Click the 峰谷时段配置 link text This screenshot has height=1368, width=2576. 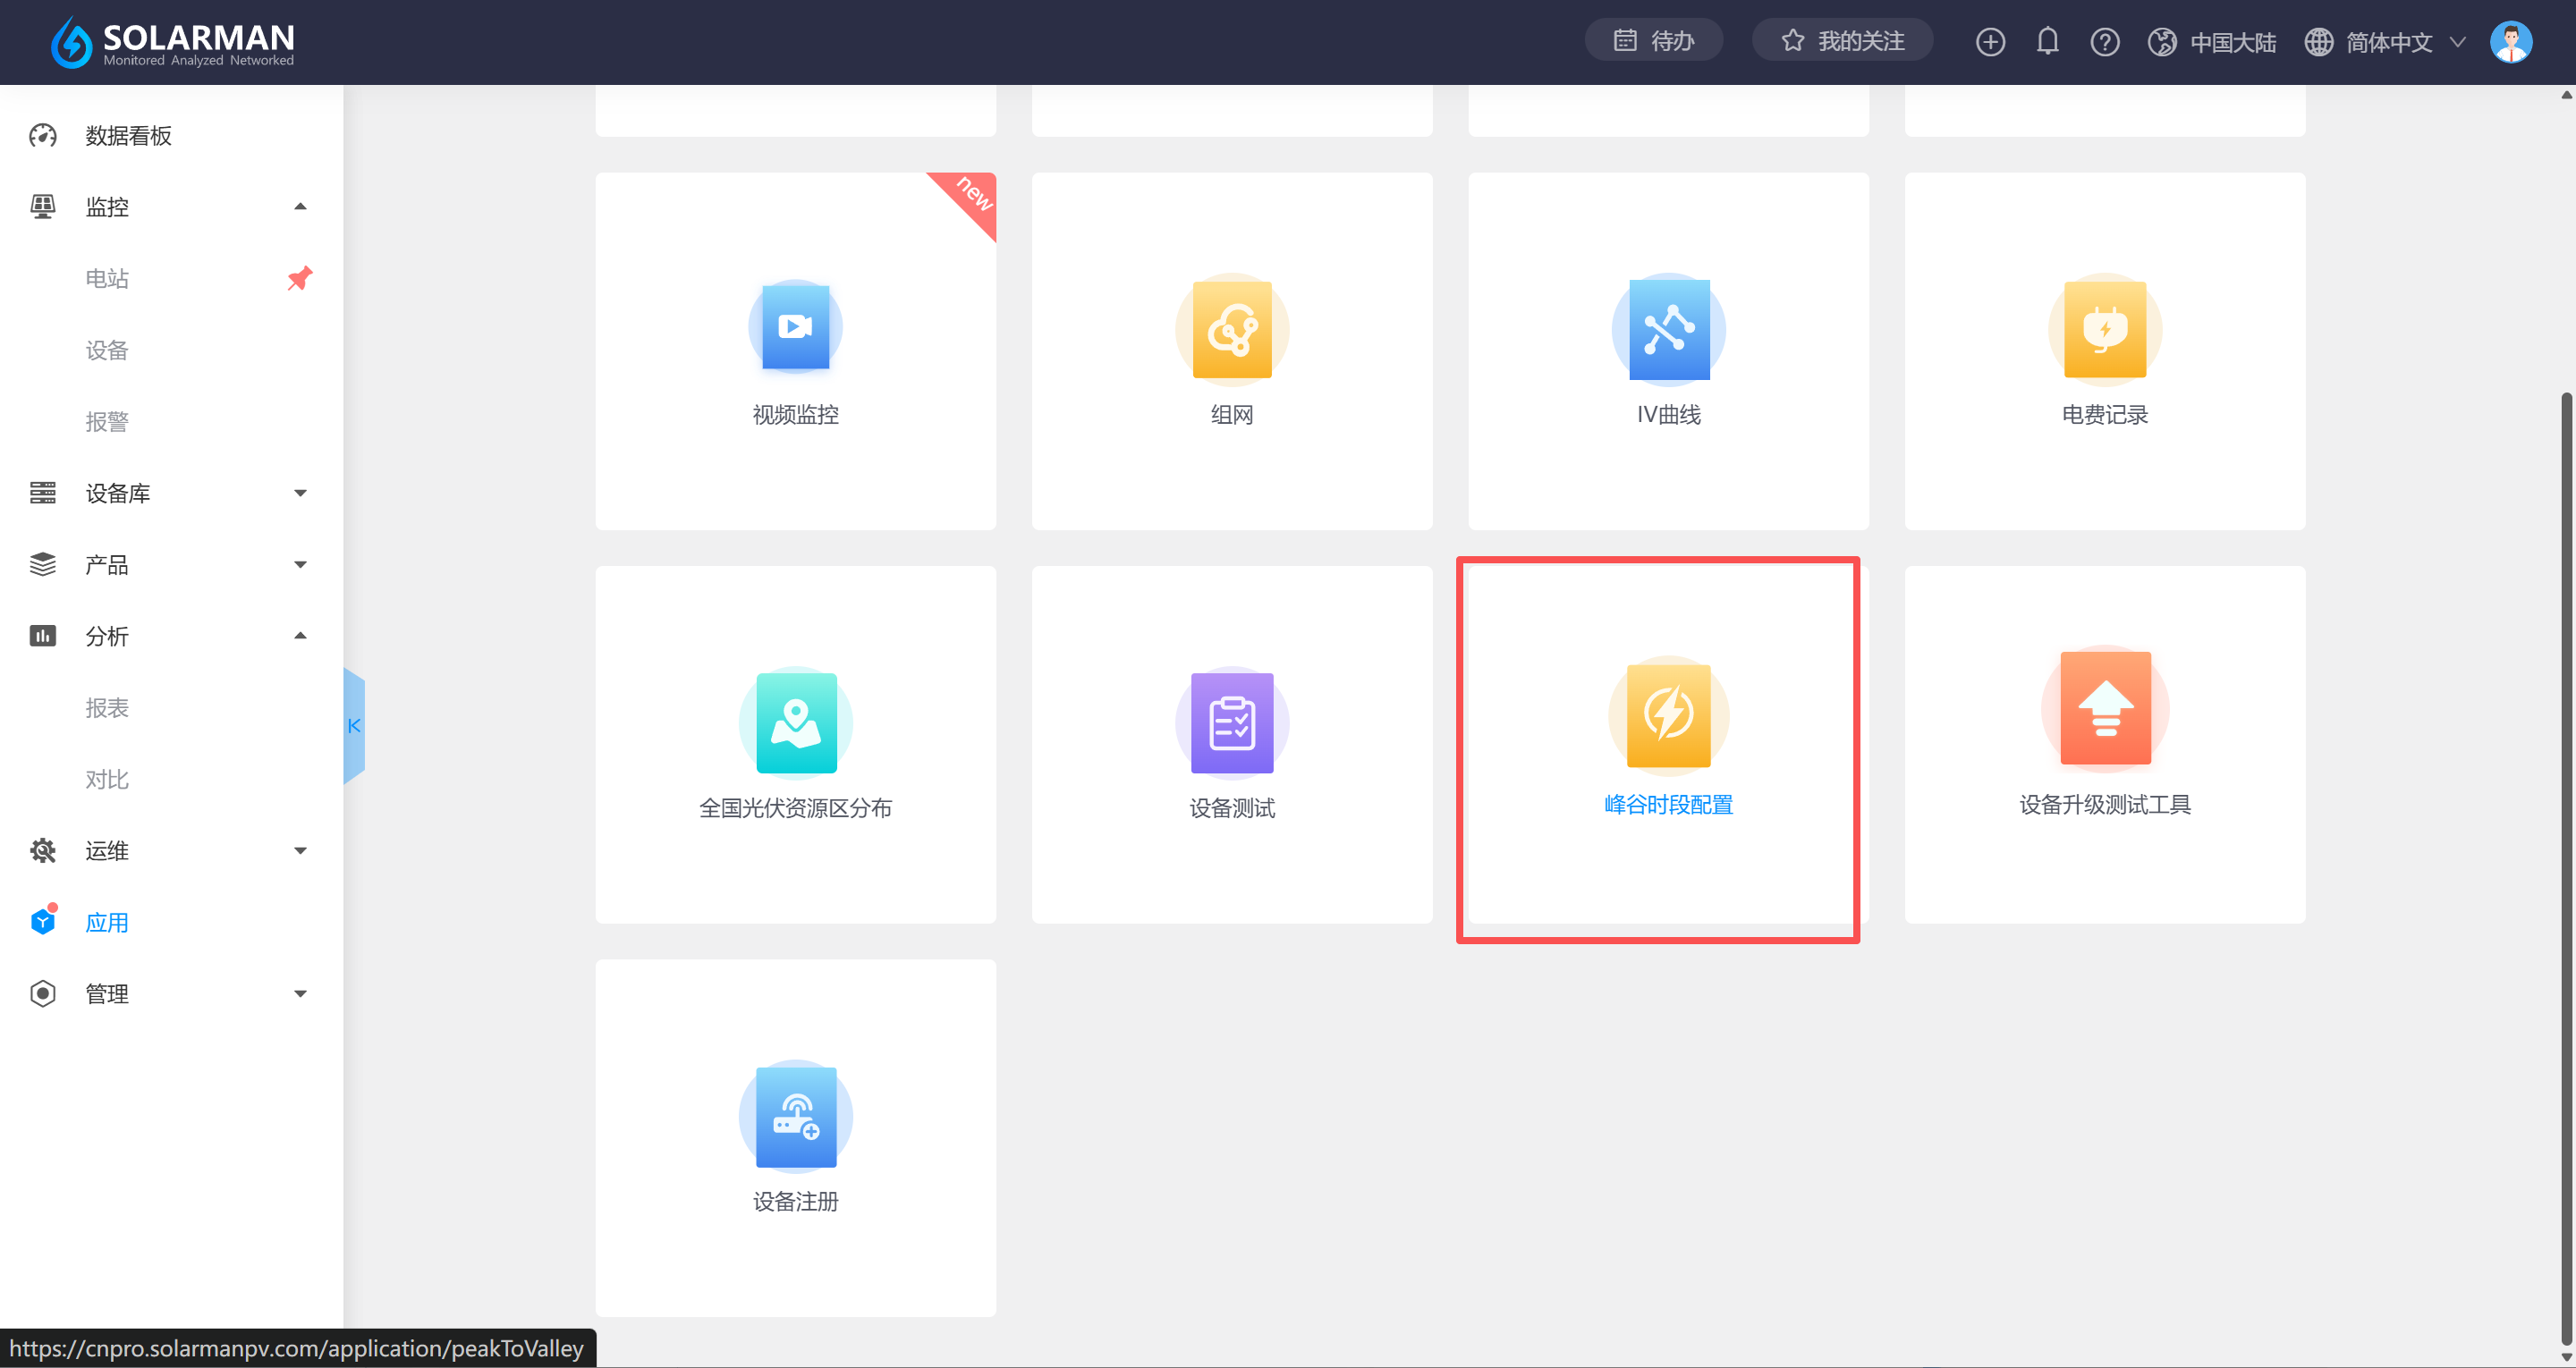1668,805
